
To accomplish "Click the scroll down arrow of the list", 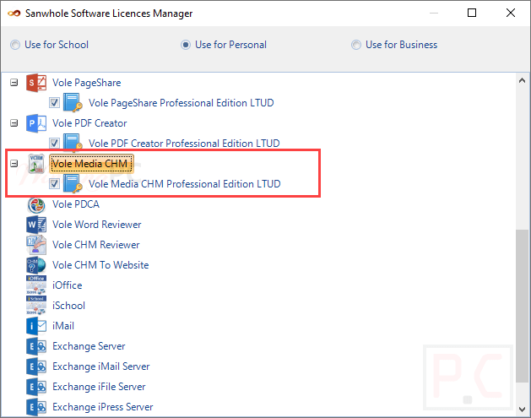I will (x=522, y=410).
